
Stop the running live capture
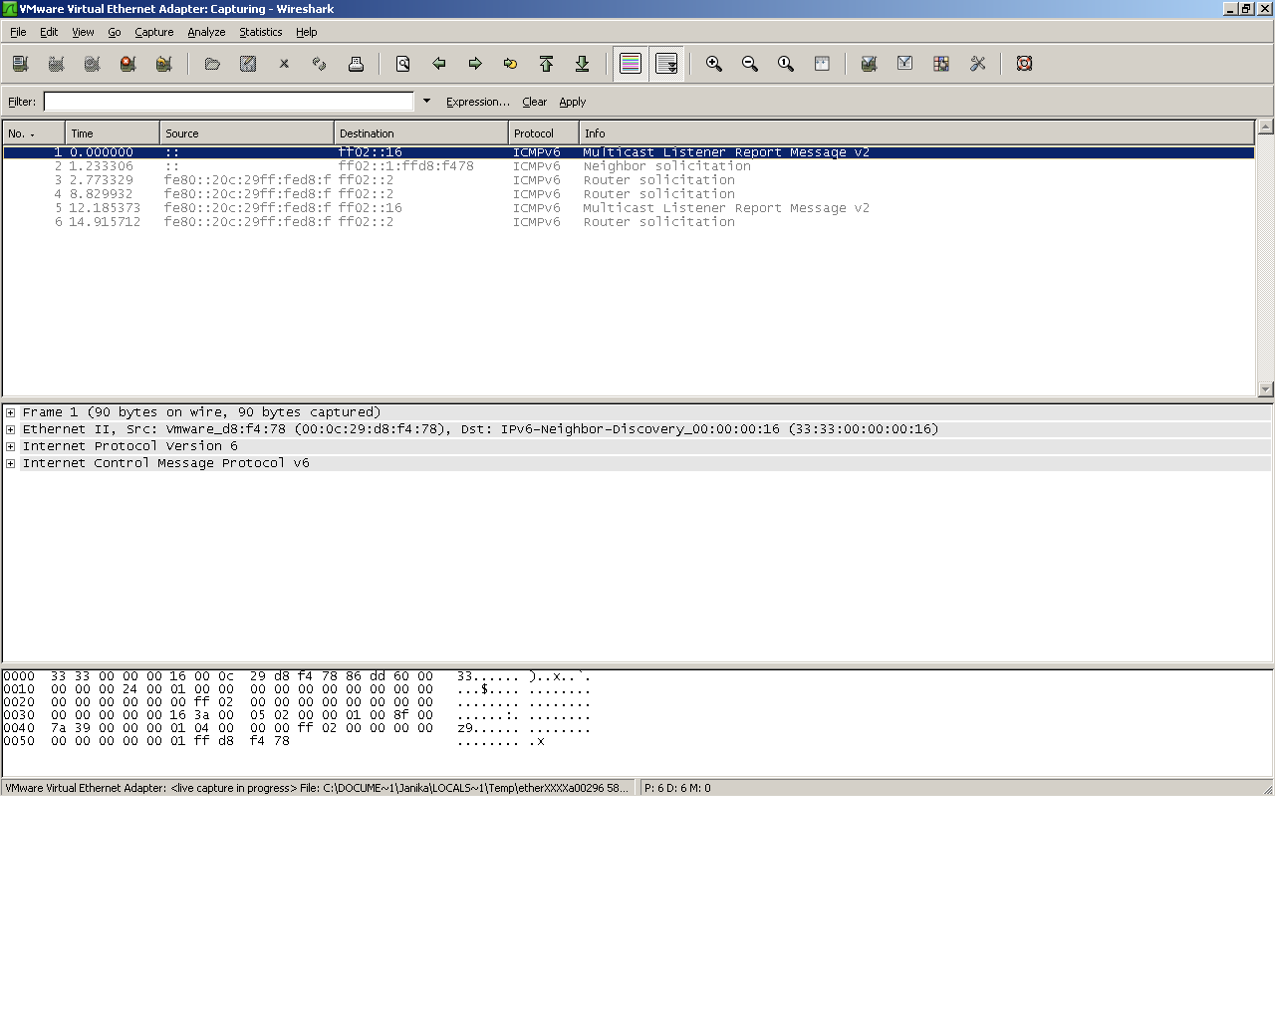click(127, 64)
